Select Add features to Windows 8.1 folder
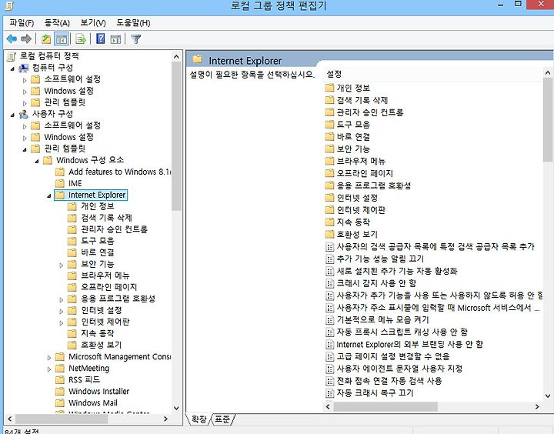 coord(119,172)
